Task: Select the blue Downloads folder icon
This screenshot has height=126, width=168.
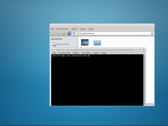Action: (97, 42)
